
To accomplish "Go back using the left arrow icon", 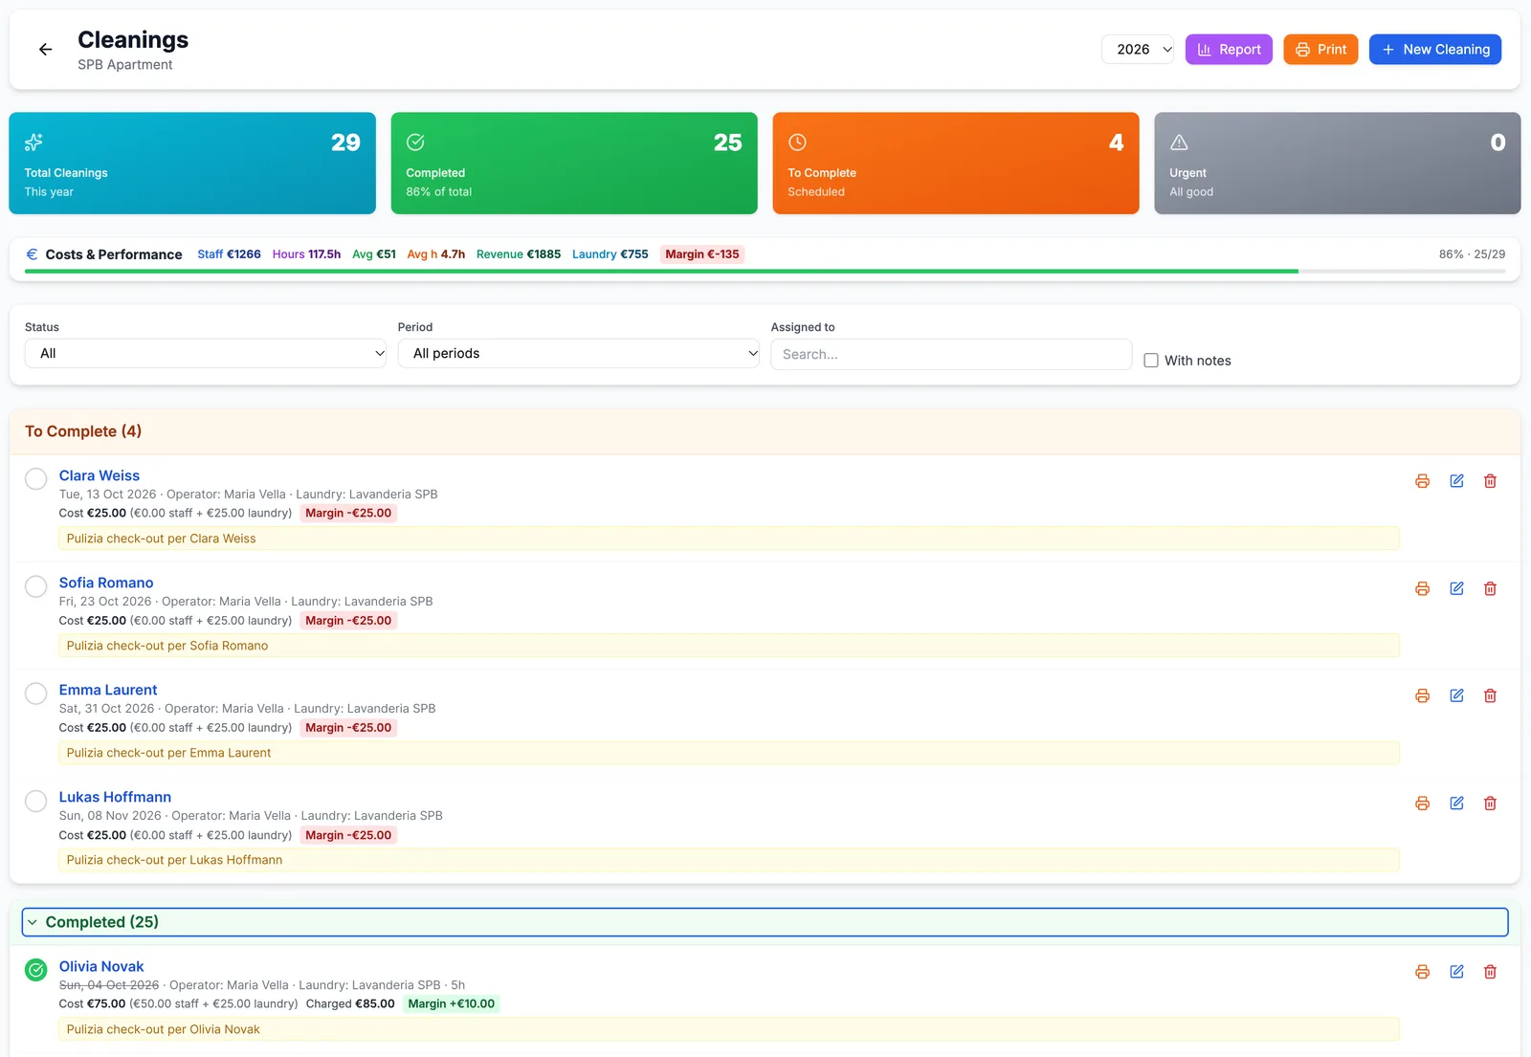I will click(45, 50).
